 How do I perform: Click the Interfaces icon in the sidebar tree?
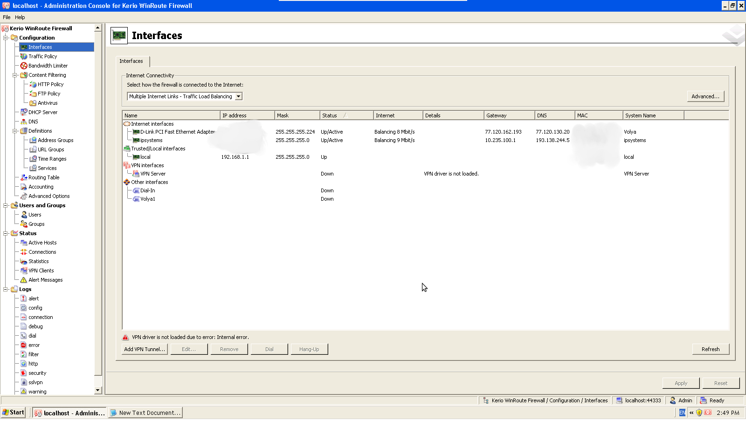[24, 47]
